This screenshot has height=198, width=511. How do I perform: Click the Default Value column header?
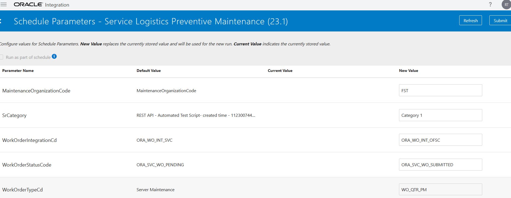click(149, 71)
